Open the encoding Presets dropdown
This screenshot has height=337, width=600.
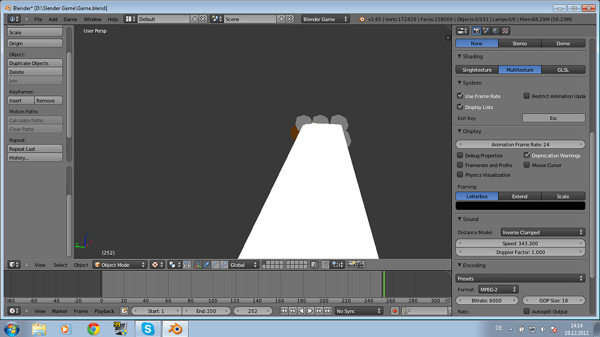(x=520, y=278)
